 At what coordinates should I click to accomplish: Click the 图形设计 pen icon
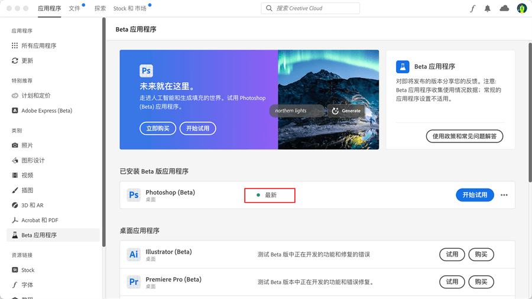click(x=15, y=160)
